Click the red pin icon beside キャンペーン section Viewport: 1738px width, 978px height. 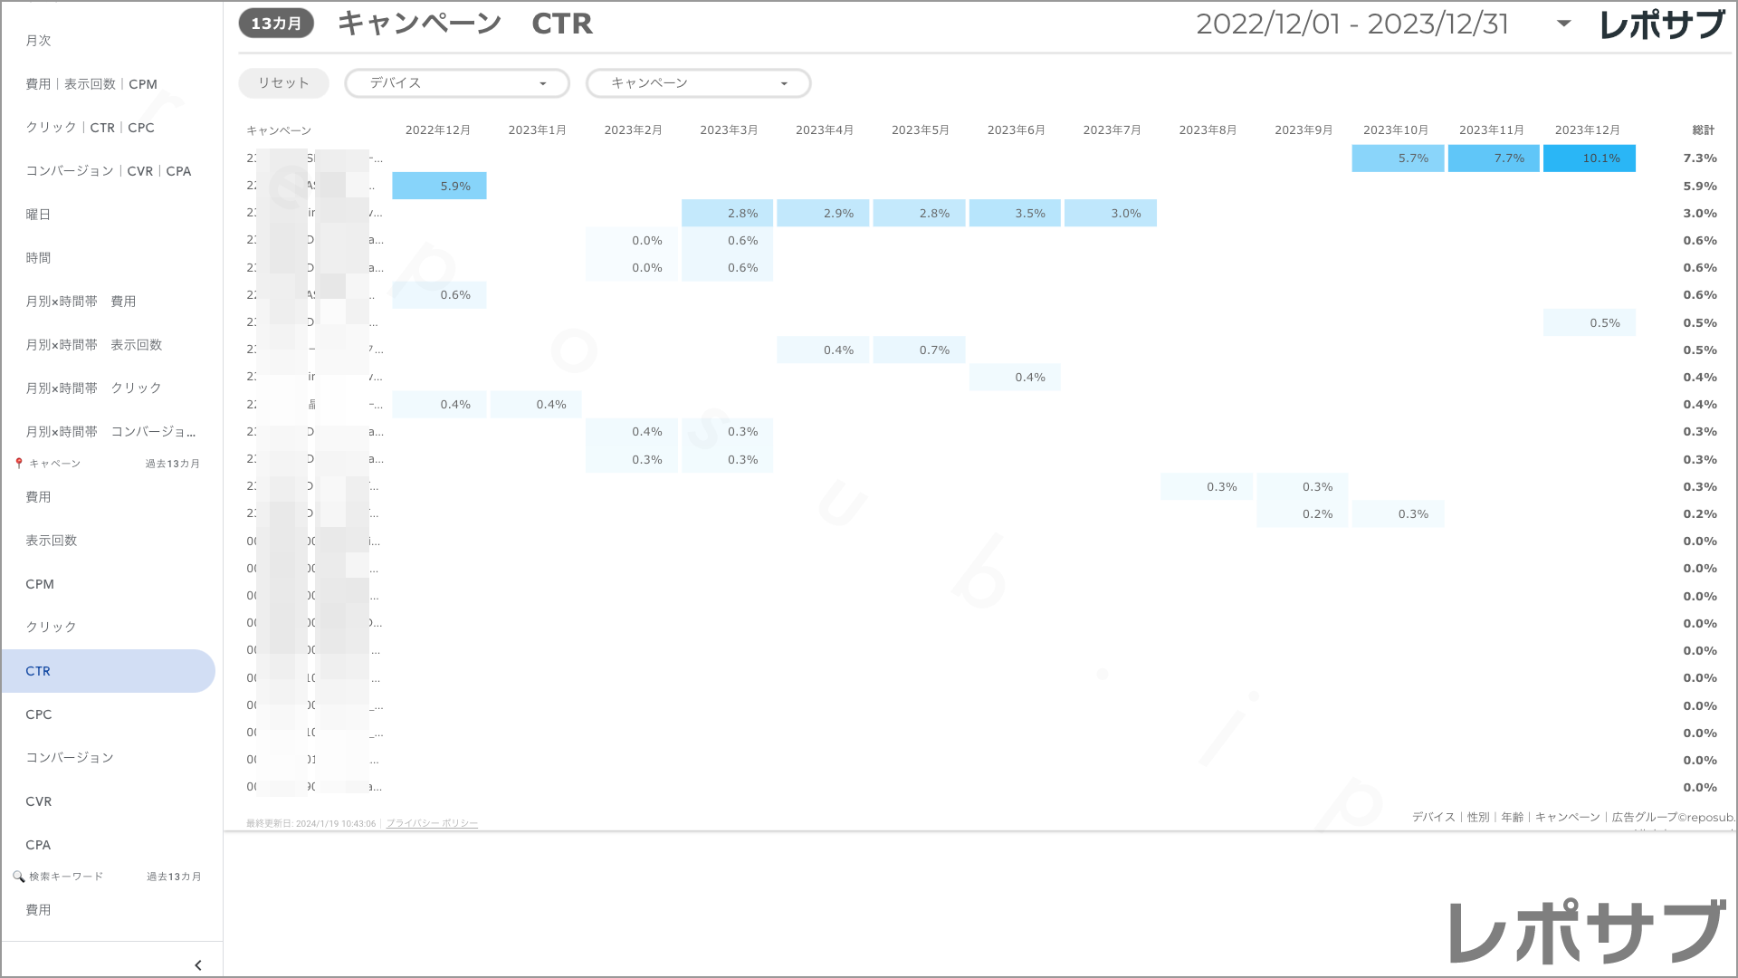[19, 464]
